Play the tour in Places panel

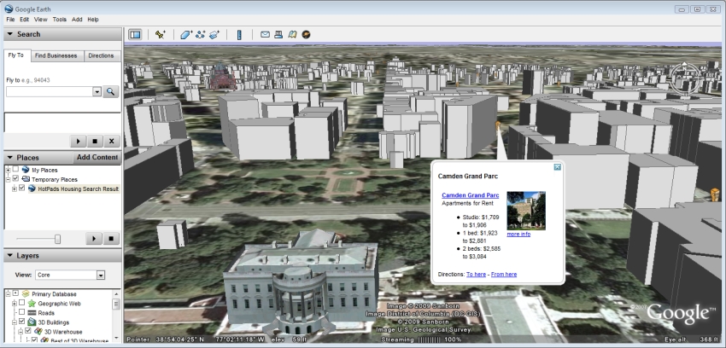(x=94, y=239)
